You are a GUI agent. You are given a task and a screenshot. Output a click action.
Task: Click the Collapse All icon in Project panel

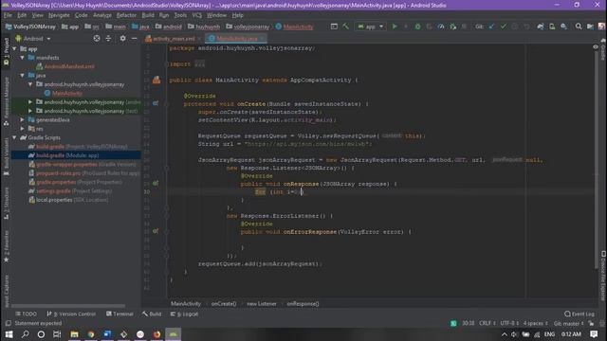108,38
